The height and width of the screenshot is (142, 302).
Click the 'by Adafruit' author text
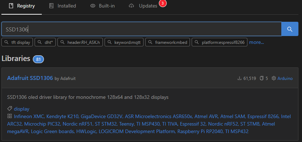65,78
